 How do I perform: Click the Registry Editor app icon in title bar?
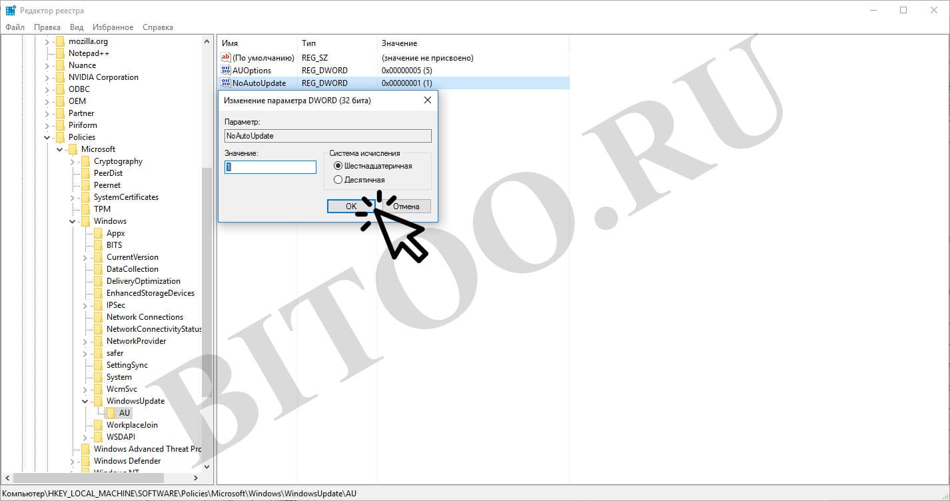tap(11, 11)
